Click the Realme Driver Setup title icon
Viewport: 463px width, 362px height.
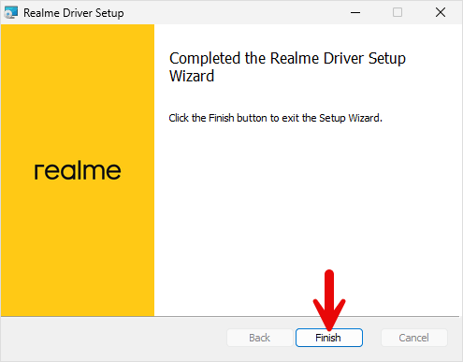click(x=11, y=13)
